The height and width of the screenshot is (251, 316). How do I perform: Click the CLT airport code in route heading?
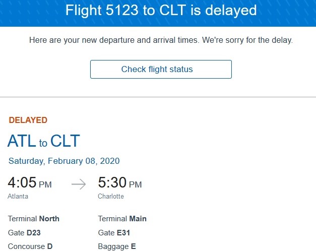[65, 141]
